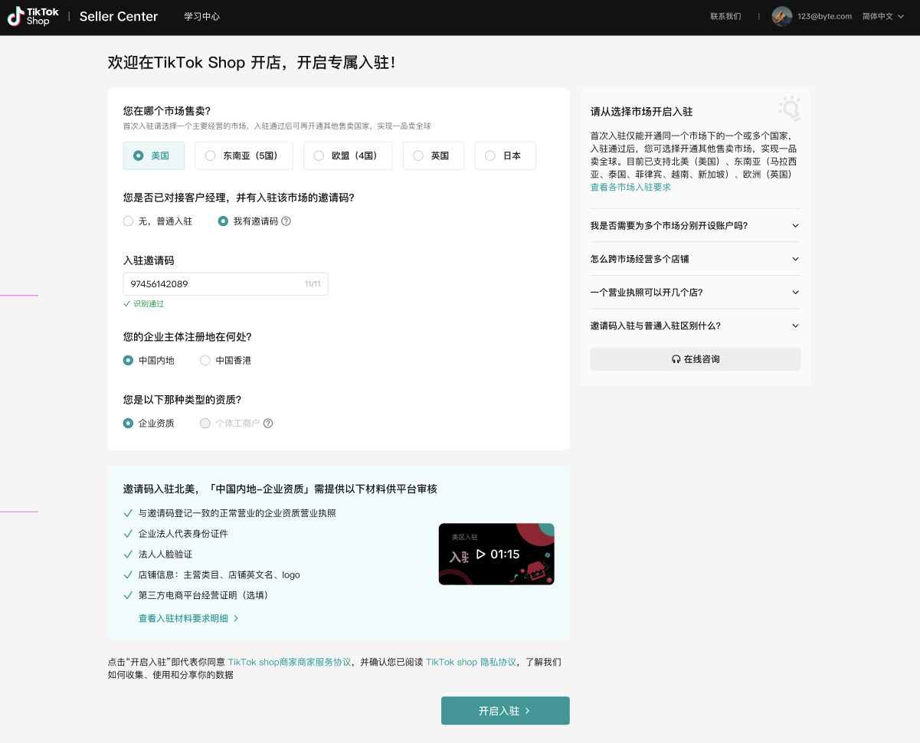Click the arrow on 查看入驻材料要求明细
Screen dimensions: 920x743
coord(237,618)
